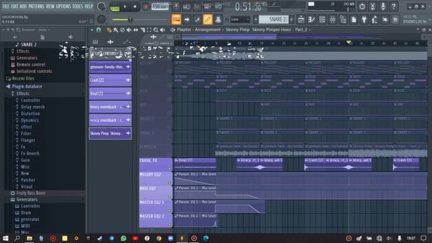Screen dimensions: 432x243
Task: Select the Slice tool in playlist toolbar
Action: point(142,30)
